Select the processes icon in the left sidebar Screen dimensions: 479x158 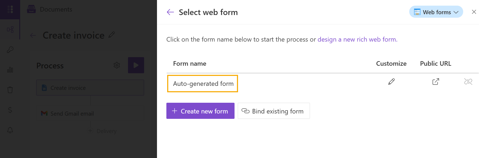tap(10, 30)
